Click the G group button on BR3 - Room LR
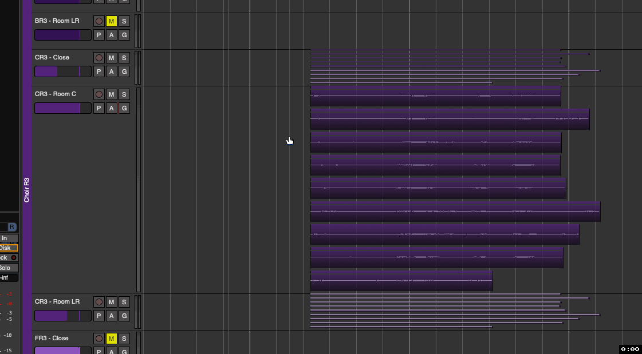The image size is (642, 354). (124, 34)
